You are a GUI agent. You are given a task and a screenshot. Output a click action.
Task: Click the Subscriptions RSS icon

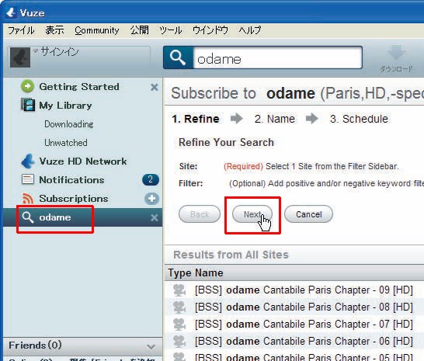(28, 198)
